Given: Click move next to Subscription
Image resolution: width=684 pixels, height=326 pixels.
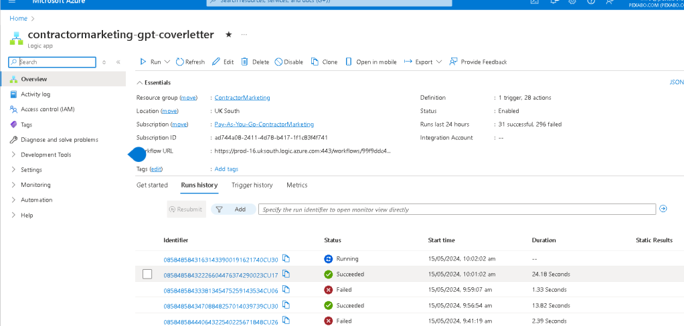Looking at the screenshot, I should 179,125.
